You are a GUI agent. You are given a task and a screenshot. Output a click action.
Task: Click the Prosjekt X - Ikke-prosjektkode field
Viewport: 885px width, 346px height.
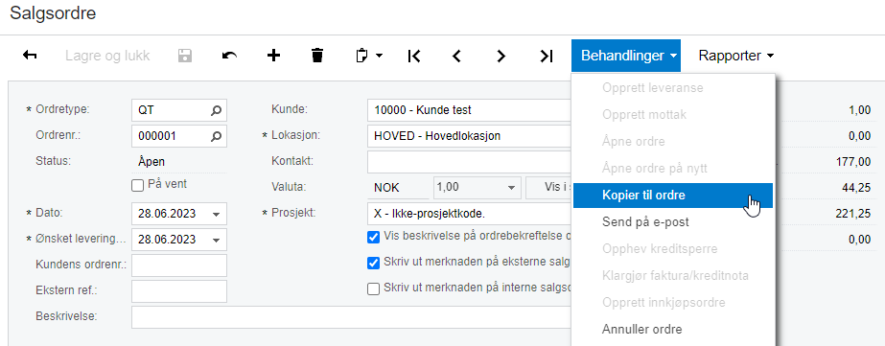pos(470,214)
